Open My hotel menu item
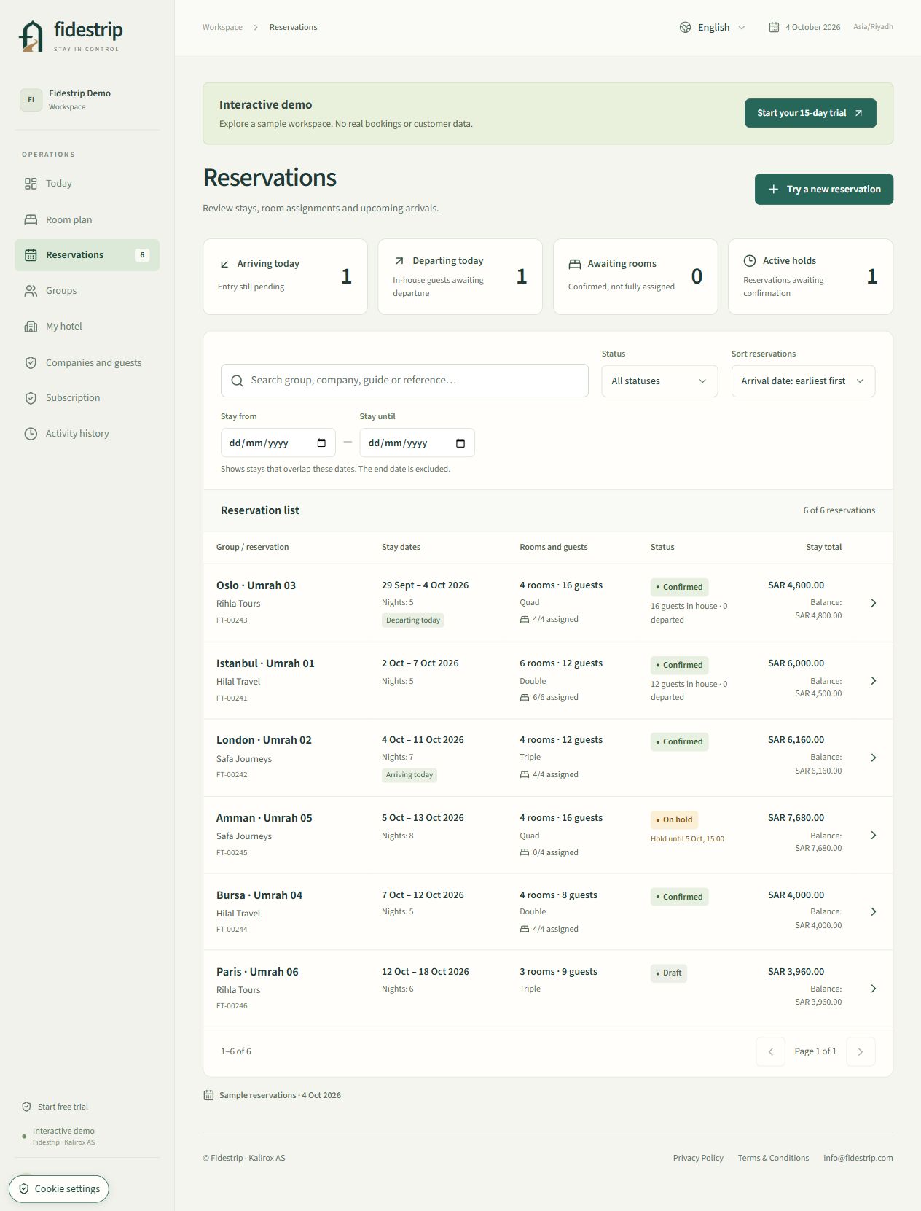The height and width of the screenshot is (1211, 921). (87, 327)
